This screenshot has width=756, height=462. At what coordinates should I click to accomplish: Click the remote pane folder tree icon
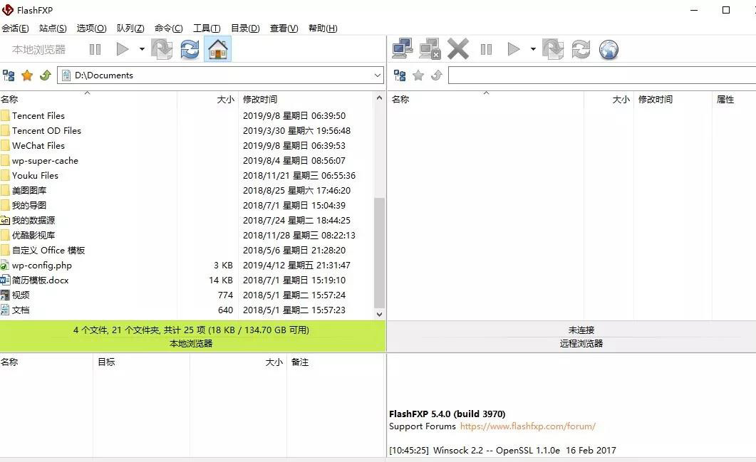400,75
